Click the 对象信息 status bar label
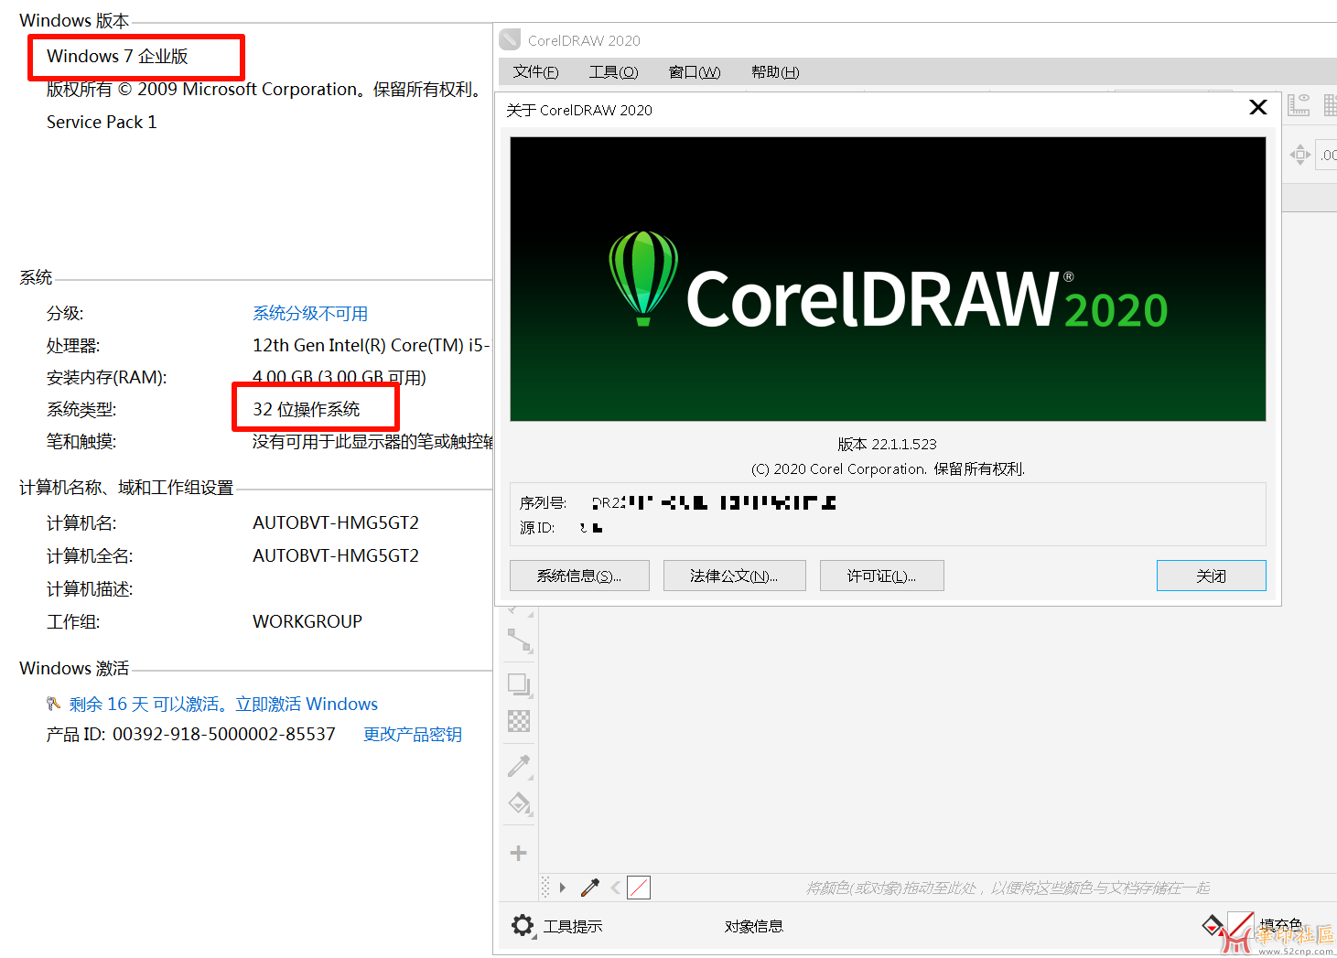The width and height of the screenshot is (1337, 958). (754, 926)
